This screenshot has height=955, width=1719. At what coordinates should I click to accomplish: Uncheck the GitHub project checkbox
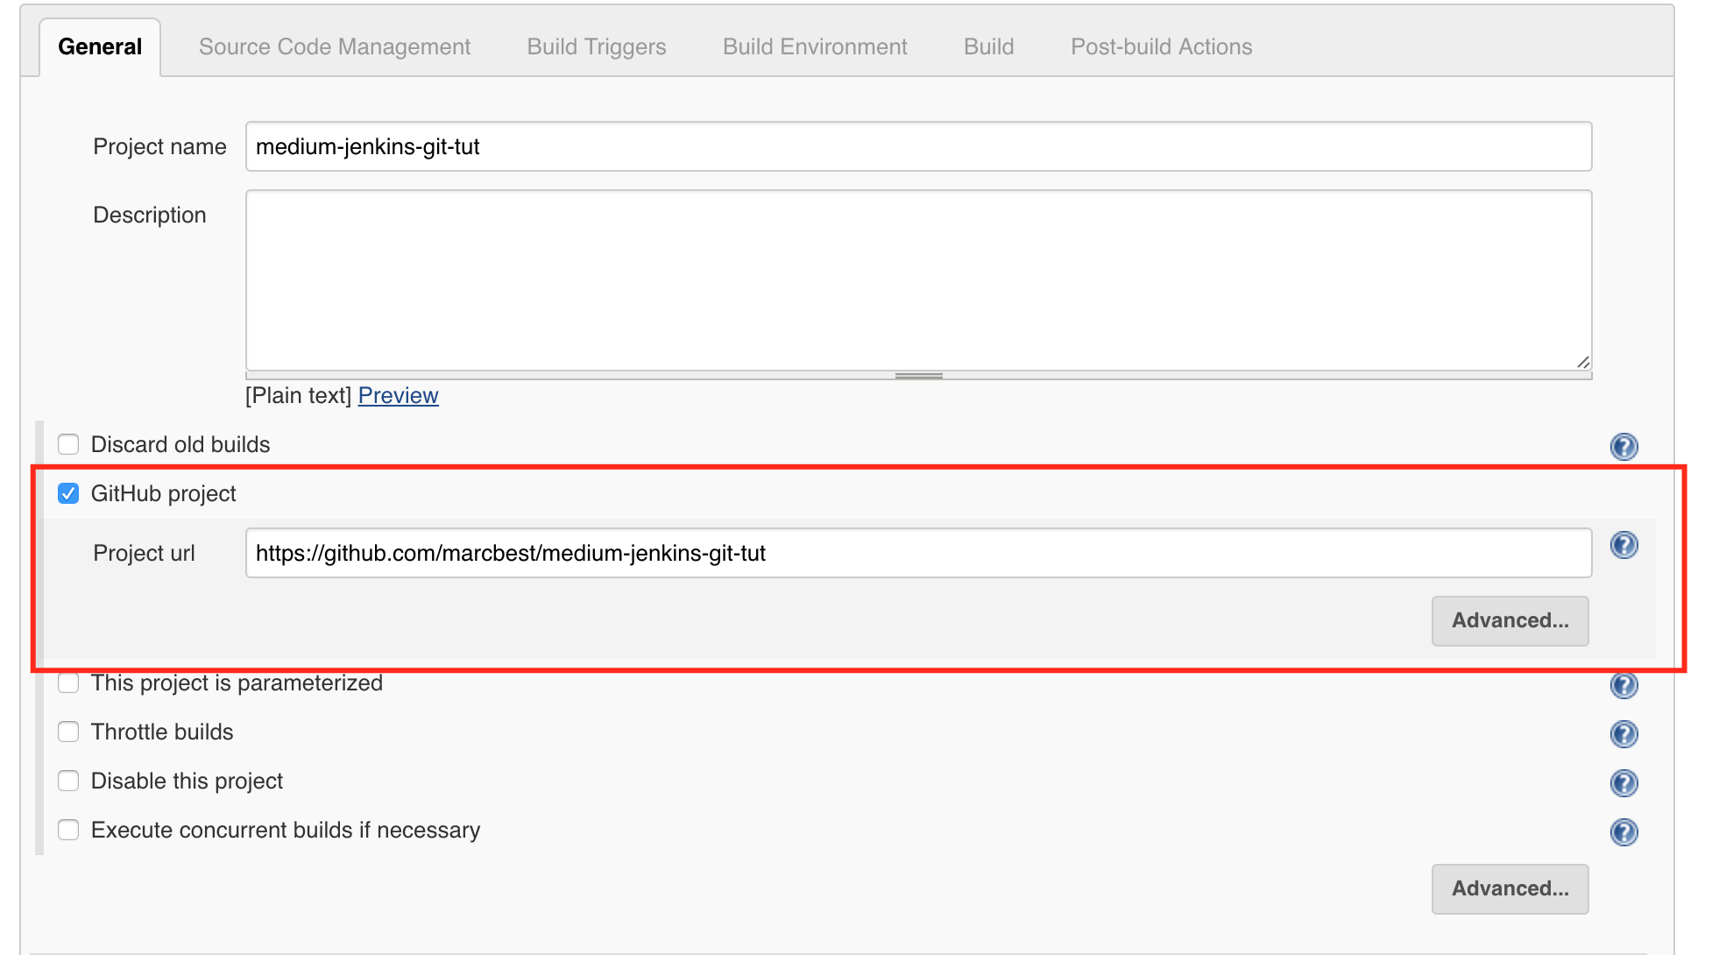(68, 493)
